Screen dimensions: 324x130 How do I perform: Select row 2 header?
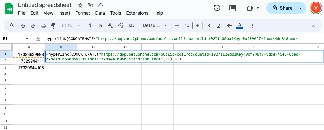pos(6,61)
